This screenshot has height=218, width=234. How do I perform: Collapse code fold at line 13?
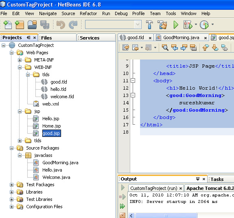pyautogui.click(x=133, y=95)
